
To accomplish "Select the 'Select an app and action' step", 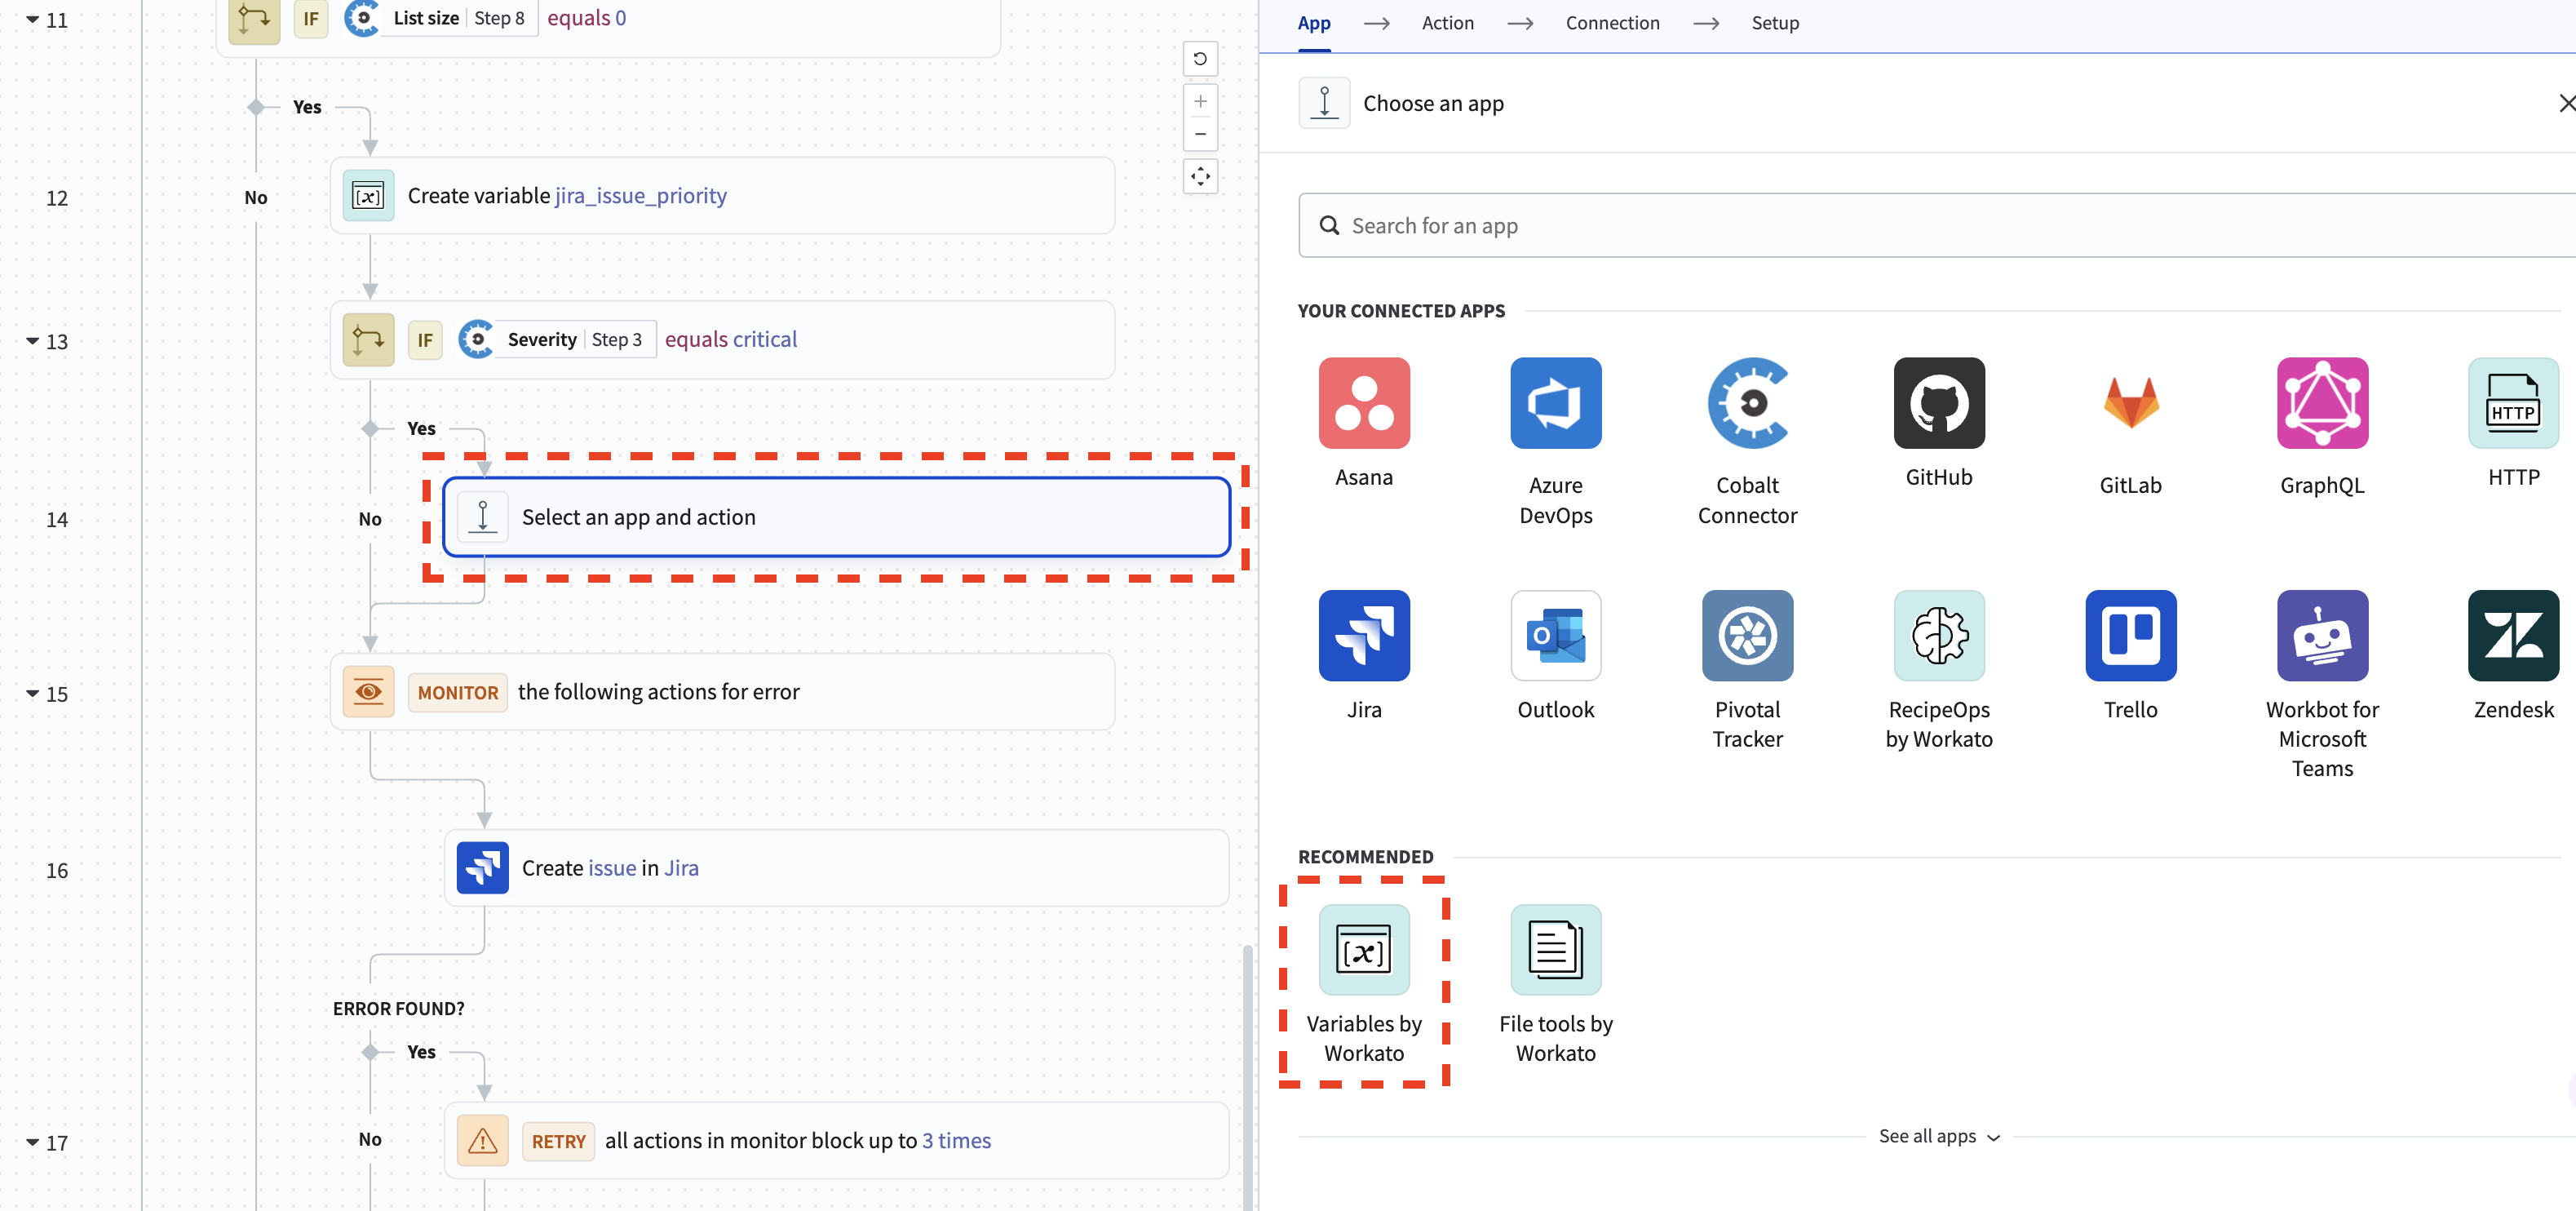I will pyautogui.click(x=836, y=516).
